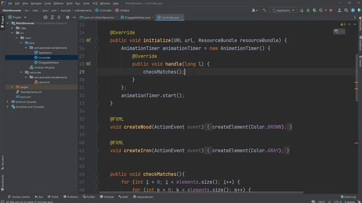
Task: Click the editor tabs three-dots menu icon
Action: point(355,17)
